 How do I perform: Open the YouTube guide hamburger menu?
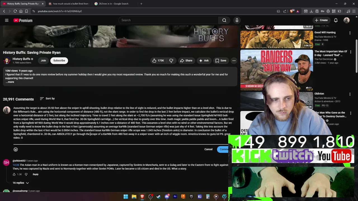click(x=7, y=20)
